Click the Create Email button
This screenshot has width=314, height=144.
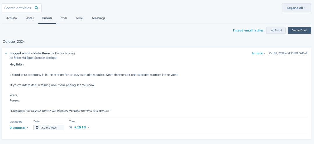tap(299, 30)
